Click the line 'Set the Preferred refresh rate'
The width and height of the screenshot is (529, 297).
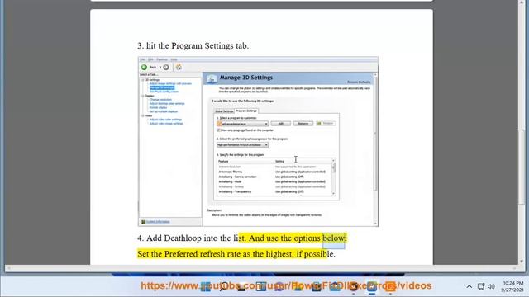[236, 254]
